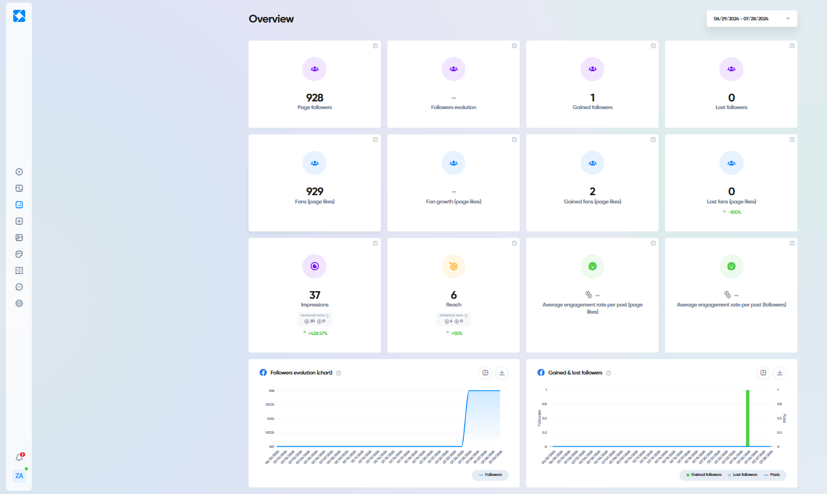827x494 pixels.
Task: Click the notification bell with red badge
Action: [19, 457]
